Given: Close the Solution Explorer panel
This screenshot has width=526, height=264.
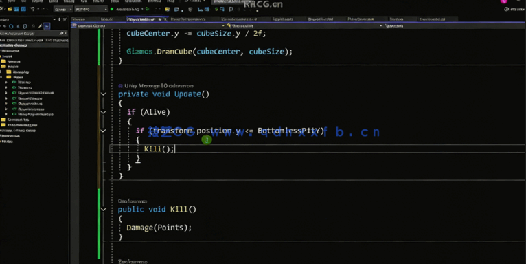Looking at the screenshot, I should pos(65,19).
